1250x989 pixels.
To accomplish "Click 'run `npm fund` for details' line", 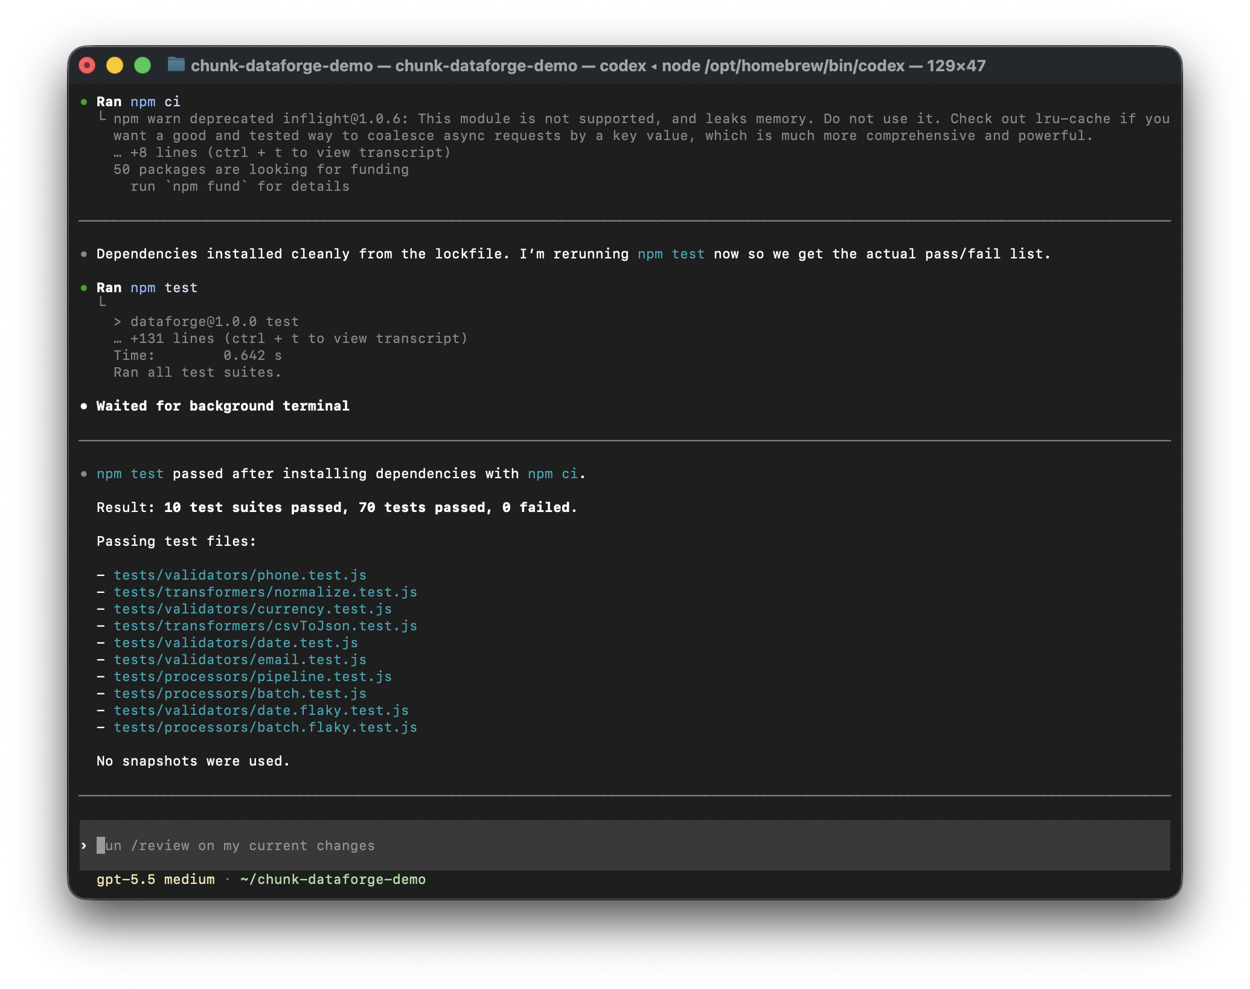I will click(x=240, y=186).
